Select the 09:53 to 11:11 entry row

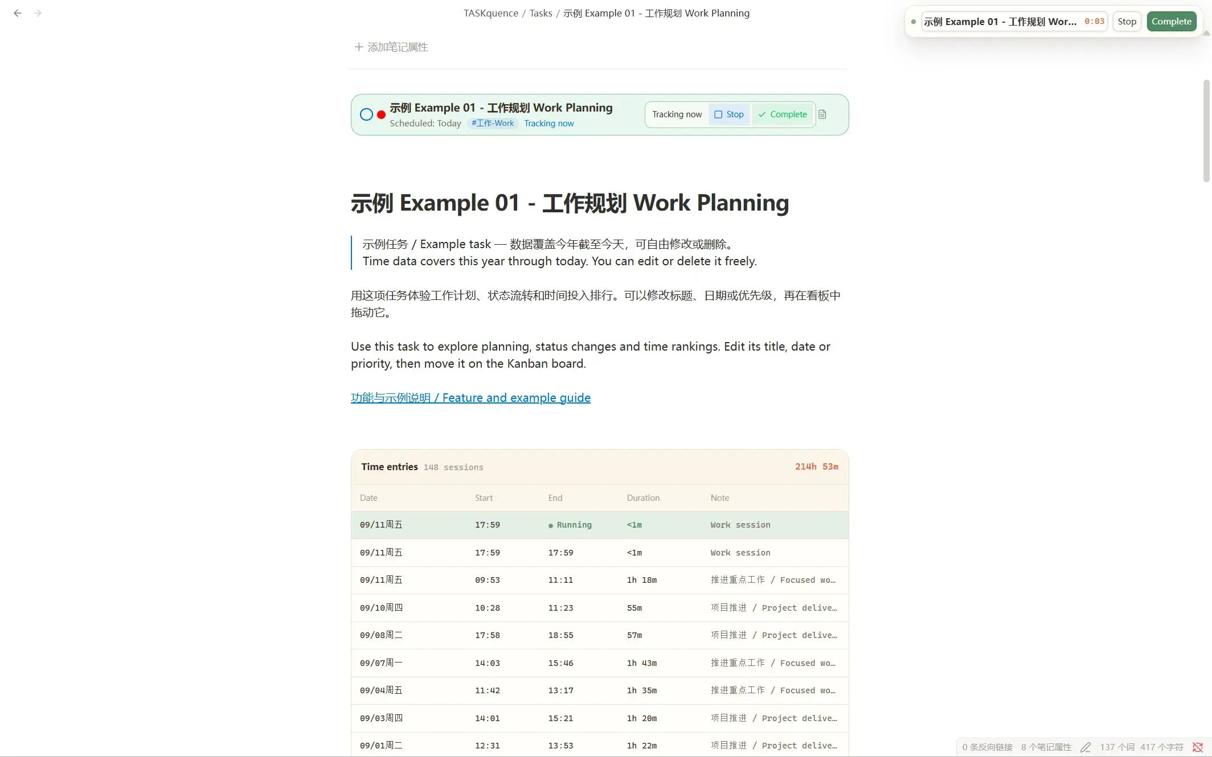click(600, 580)
